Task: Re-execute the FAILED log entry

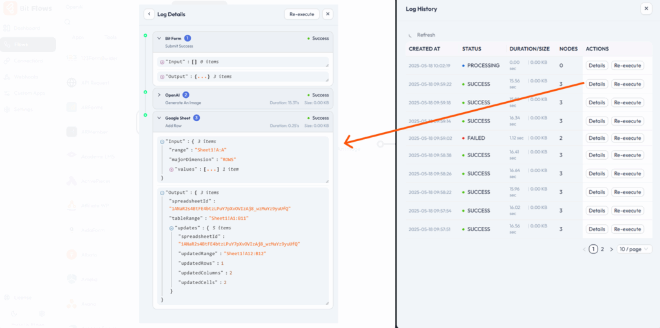Action: (x=628, y=138)
